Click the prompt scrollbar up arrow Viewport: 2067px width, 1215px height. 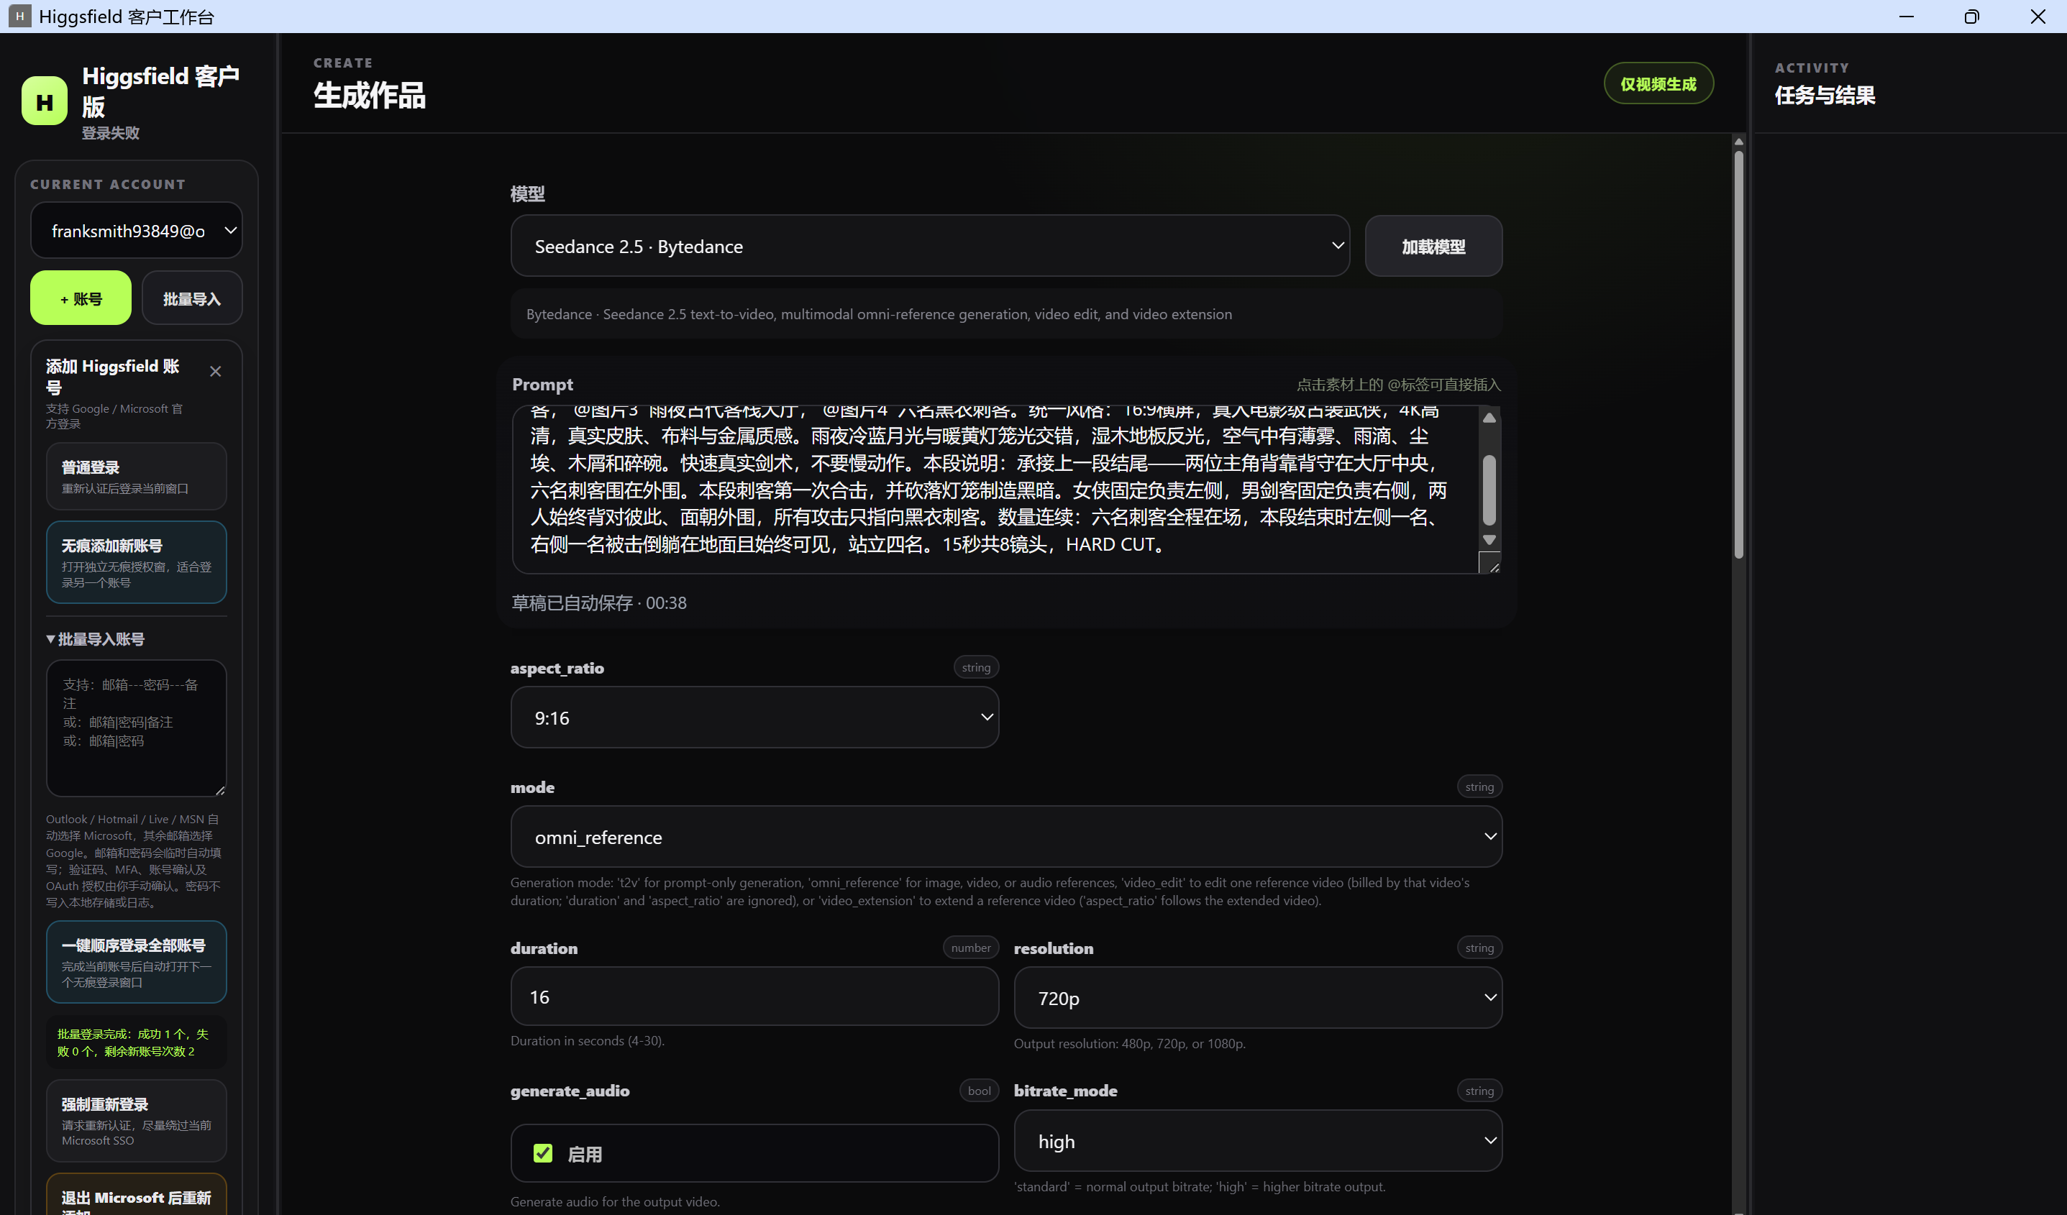coord(1489,418)
